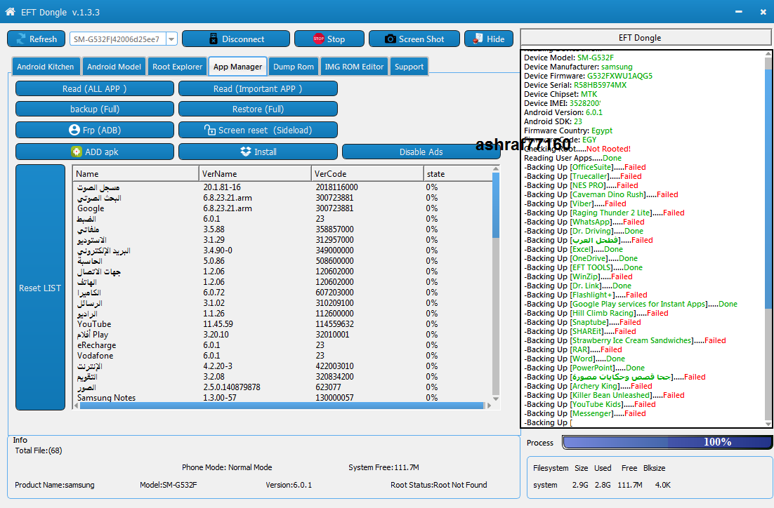Click app list scroll down arrow
774x508 pixels.
496,399
